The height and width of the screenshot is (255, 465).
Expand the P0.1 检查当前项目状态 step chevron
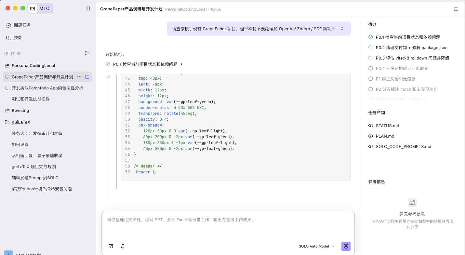point(181,64)
